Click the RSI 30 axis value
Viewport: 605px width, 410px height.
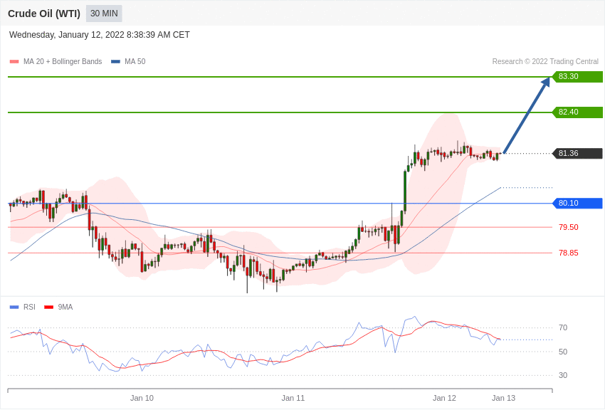tap(563, 375)
